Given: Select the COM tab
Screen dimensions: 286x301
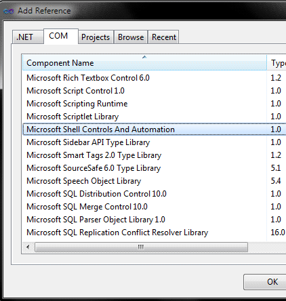Looking at the screenshot, I should pos(61,36).
